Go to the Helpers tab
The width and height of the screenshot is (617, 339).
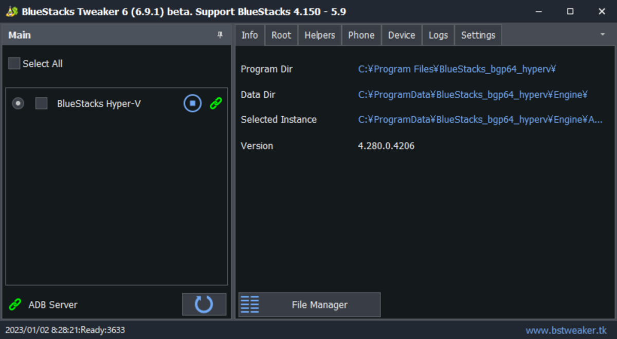coord(320,35)
